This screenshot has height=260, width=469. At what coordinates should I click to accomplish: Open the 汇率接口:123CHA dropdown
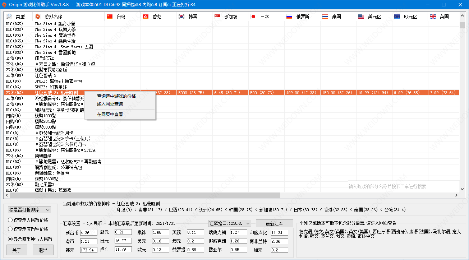(x=229, y=223)
